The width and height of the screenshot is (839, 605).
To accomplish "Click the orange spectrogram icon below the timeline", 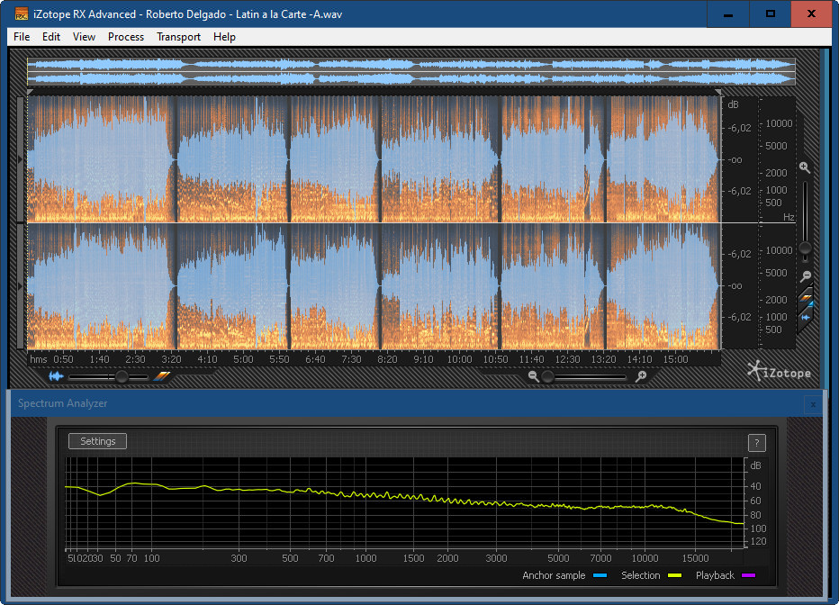I will point(161,376).
